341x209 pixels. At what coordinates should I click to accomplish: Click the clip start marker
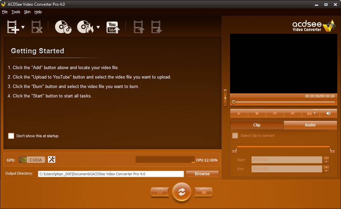click(x=235, y=150)
